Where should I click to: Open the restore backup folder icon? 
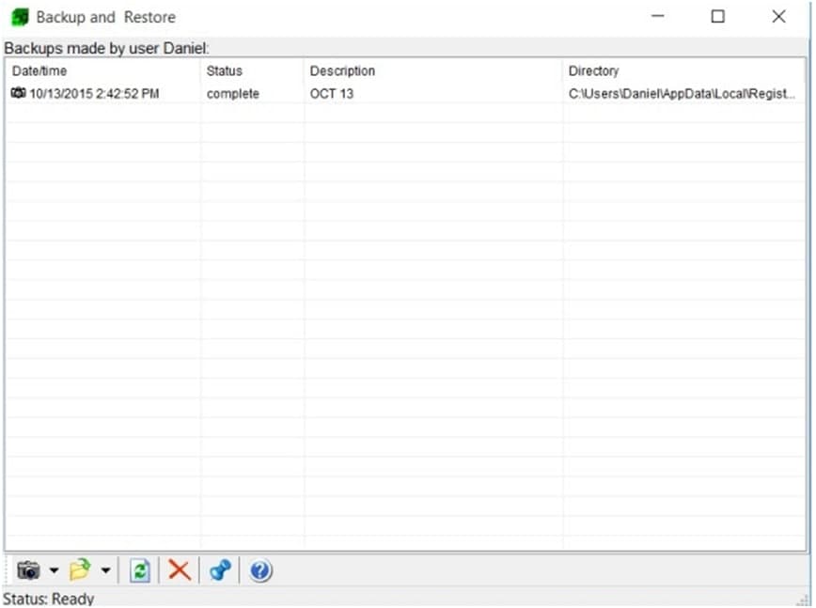[x=82, y=570]
